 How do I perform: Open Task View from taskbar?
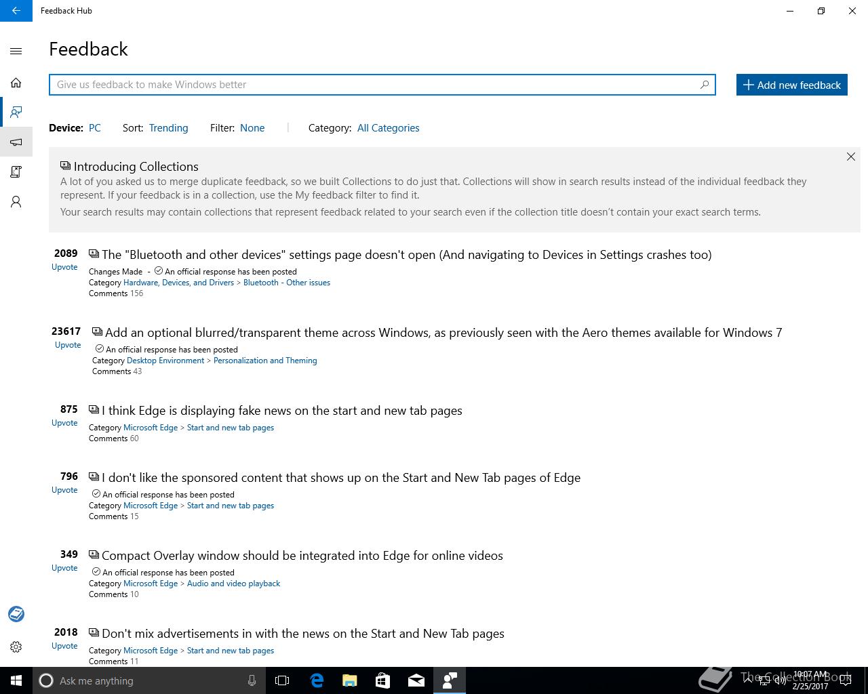click(282, 680)
